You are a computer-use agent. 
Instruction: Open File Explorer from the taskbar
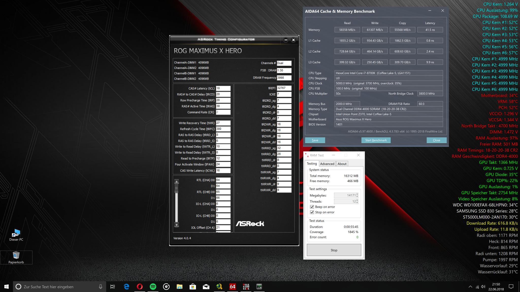(x=180, y=287)
